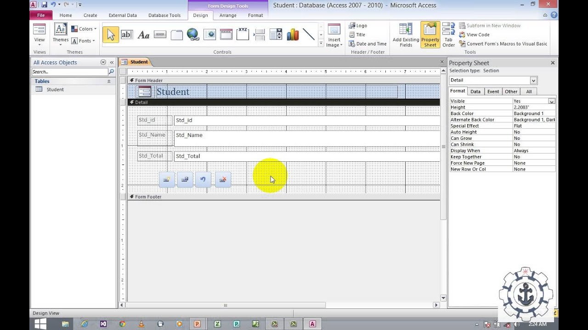Collapse the Tables group

(x=109, y=81)
